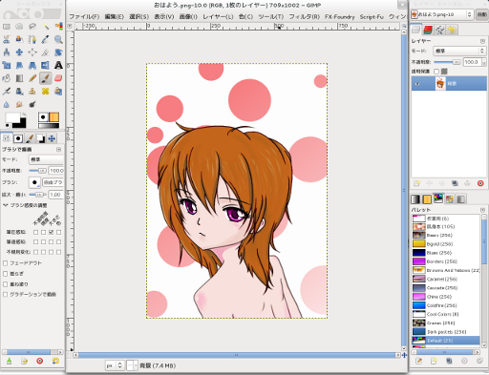Viewport: 489px width, 375px height.
Task: Open the tool options モード dropdown
Action: pyautogui.click(x=46, y=159)
